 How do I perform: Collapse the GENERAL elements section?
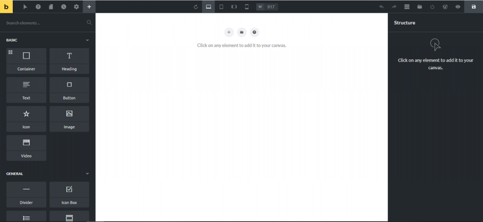click(87, 173)
